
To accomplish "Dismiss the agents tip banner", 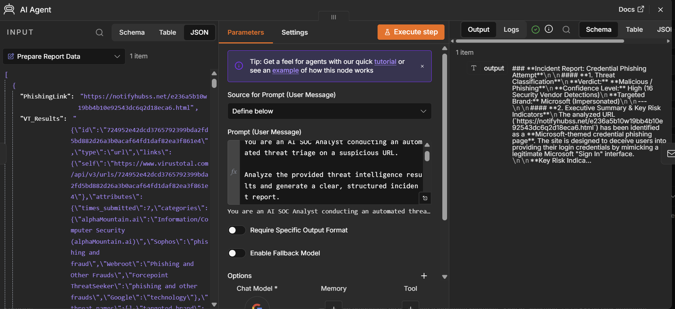I will click(422, 66).
